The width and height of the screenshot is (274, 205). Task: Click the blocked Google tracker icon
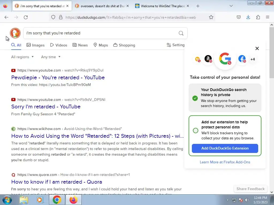click(x=225, y=59)
